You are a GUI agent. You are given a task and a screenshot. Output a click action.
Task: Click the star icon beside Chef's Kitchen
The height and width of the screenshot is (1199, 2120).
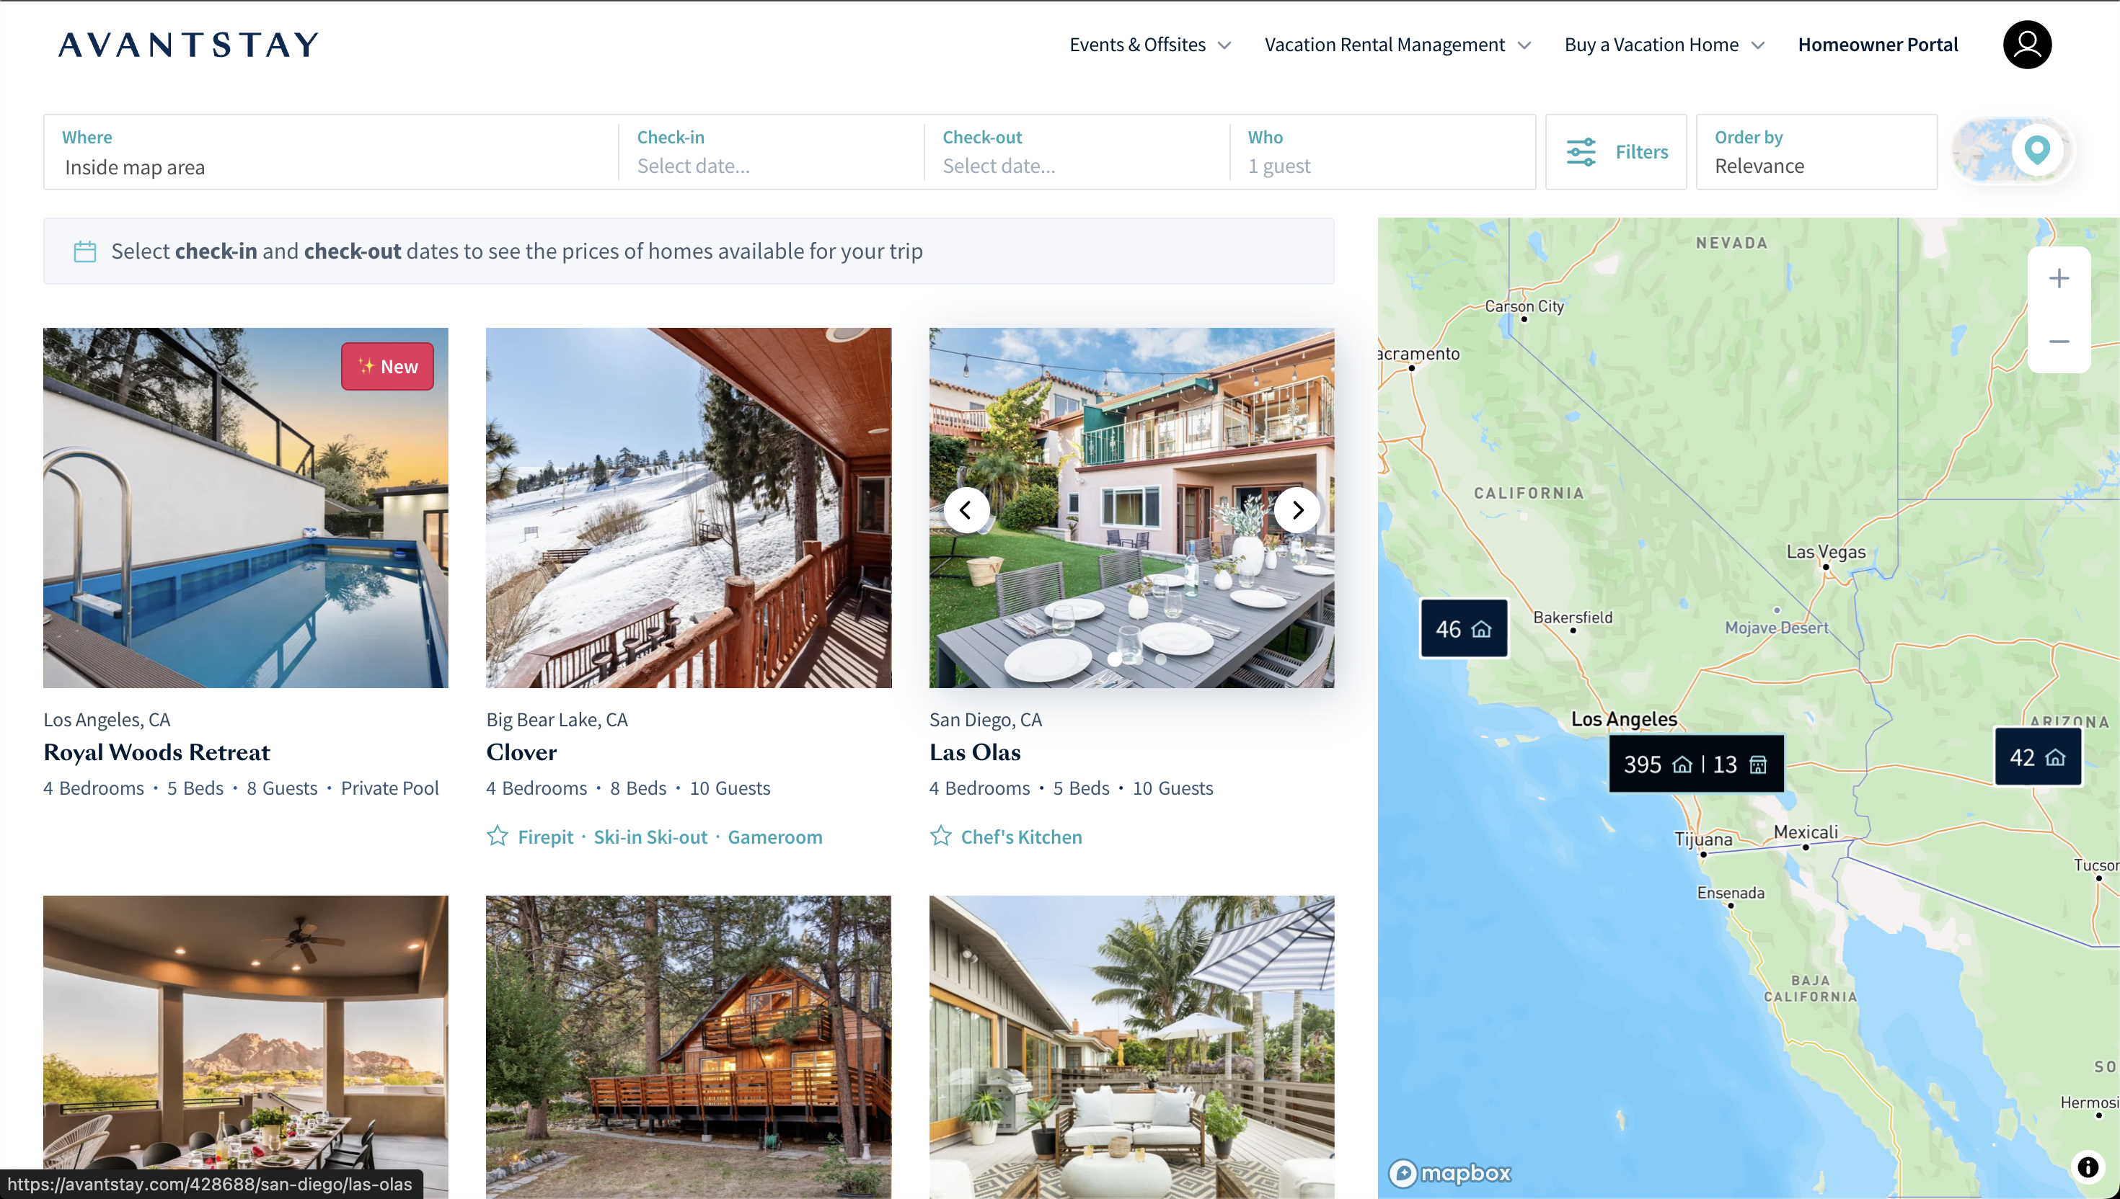[x=940, y=837]
